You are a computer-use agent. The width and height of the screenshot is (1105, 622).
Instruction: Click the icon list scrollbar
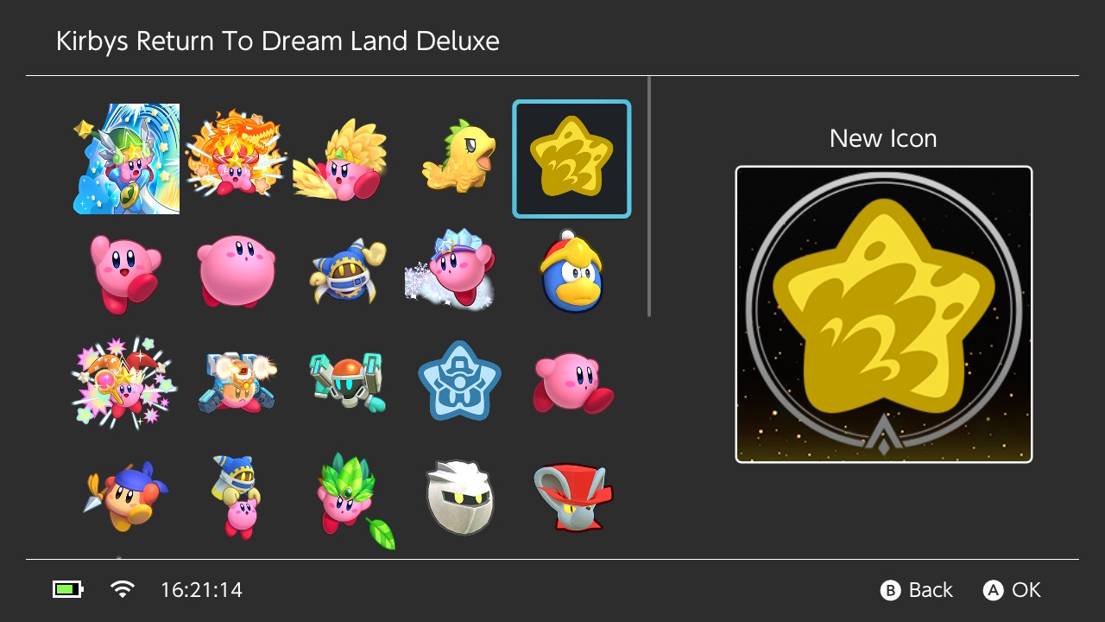[649, 197]
